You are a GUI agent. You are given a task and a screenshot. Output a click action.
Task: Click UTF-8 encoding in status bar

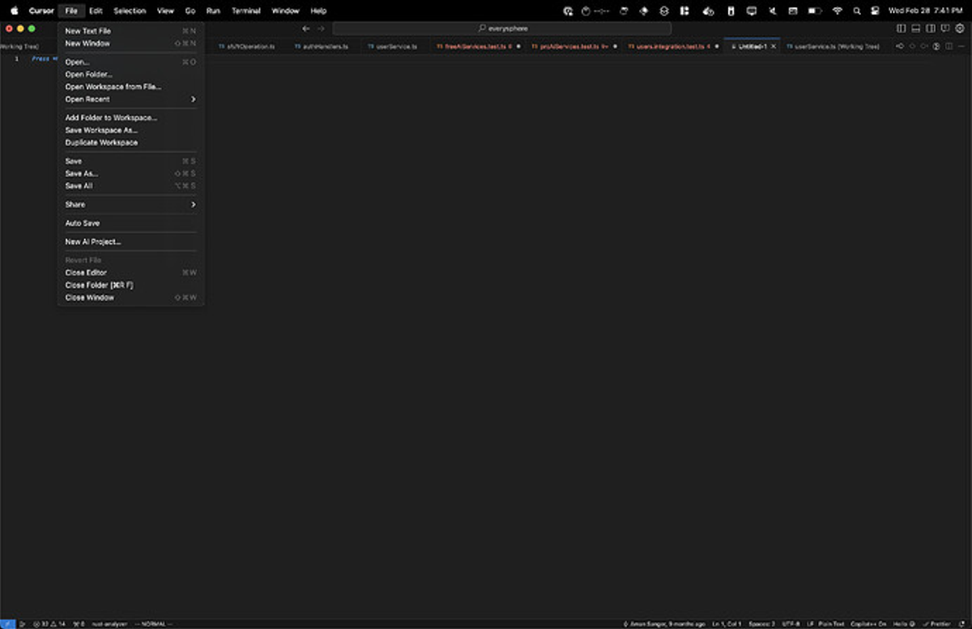click(791, 624)
